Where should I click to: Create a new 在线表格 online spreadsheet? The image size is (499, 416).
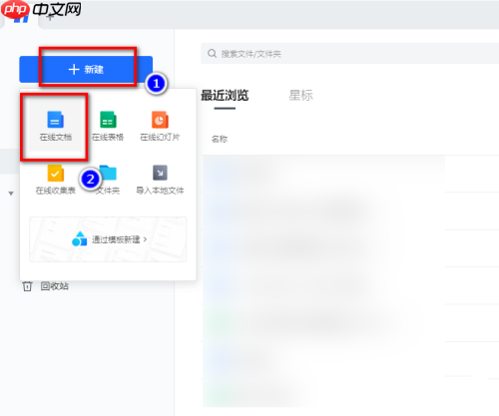coord(108,126)
